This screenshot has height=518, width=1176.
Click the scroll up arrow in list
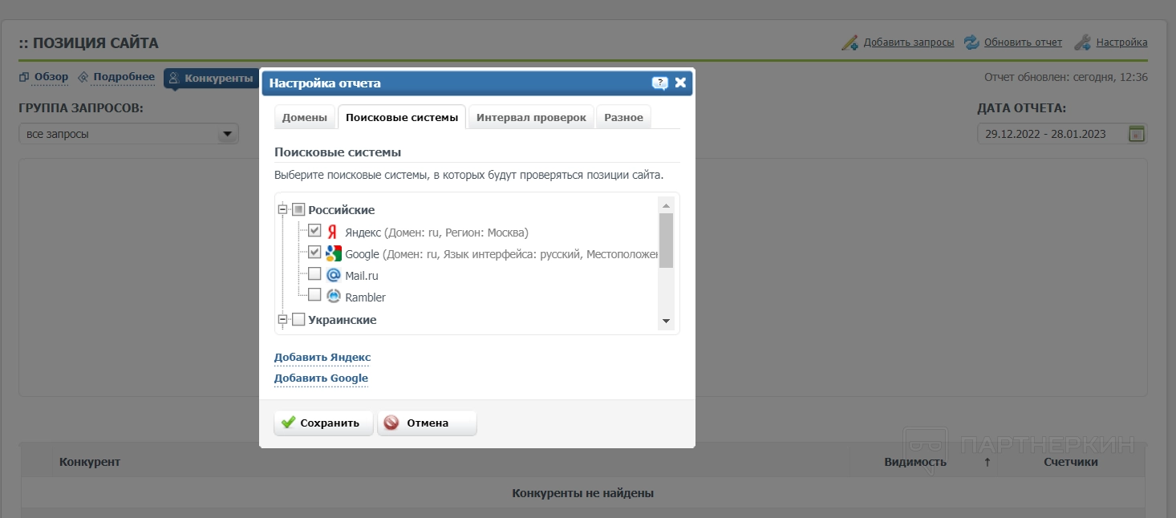pos(666,204)
